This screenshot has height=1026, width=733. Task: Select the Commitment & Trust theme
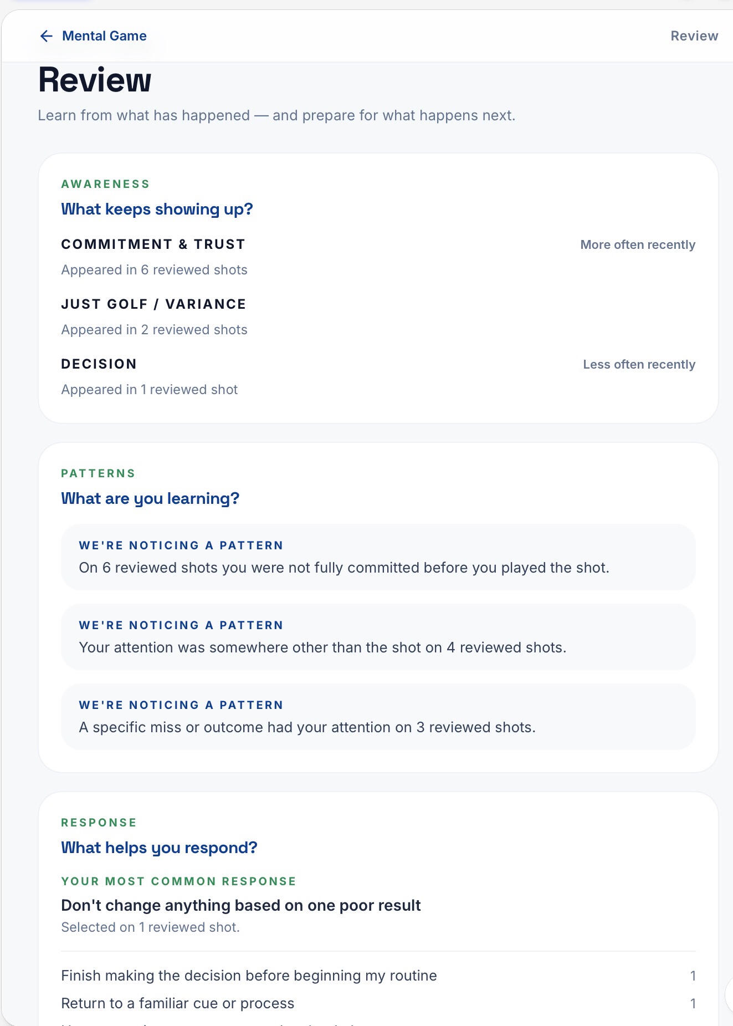(378, 257)
